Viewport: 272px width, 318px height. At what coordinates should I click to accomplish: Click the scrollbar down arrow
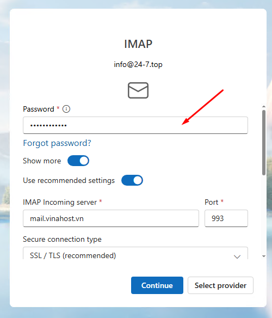(x=263, y=256)
